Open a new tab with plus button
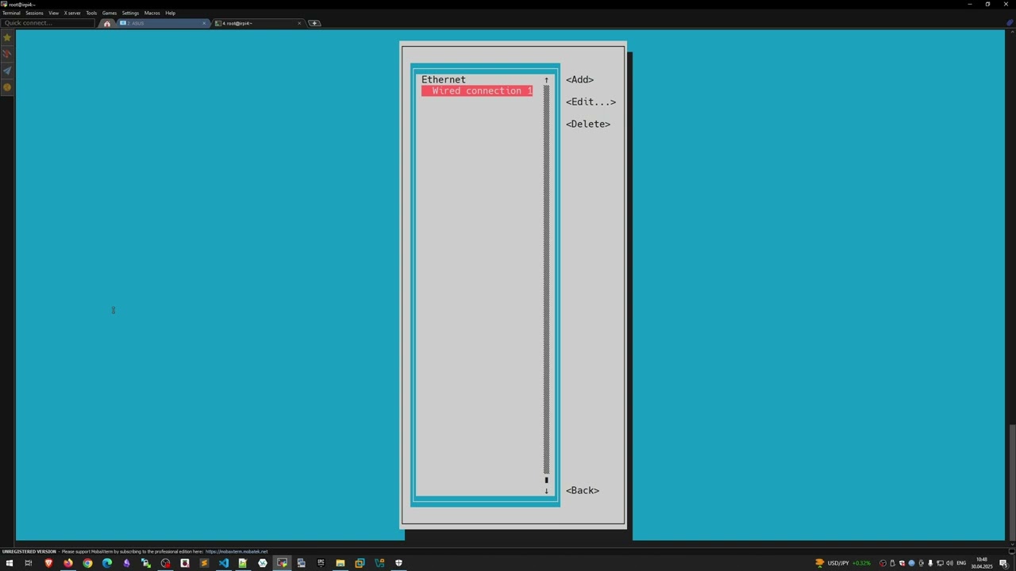 click(x=314, y=23)
